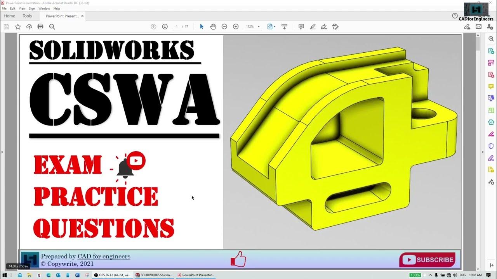Open Combine Files tool in right pane
This screenshot has height=279, width=497.
pos(491,98)
